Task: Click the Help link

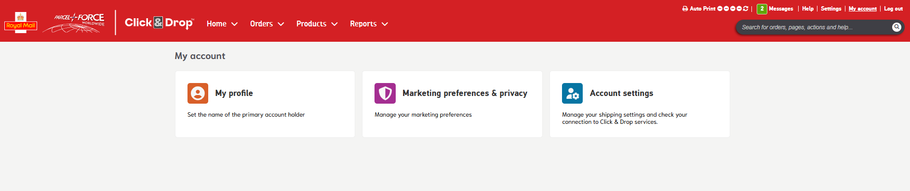Action: point(808,9)
